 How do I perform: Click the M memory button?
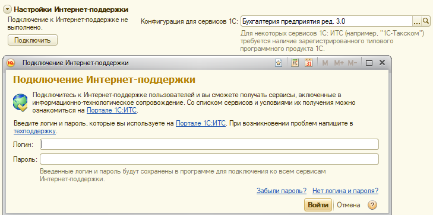[325, 63]
